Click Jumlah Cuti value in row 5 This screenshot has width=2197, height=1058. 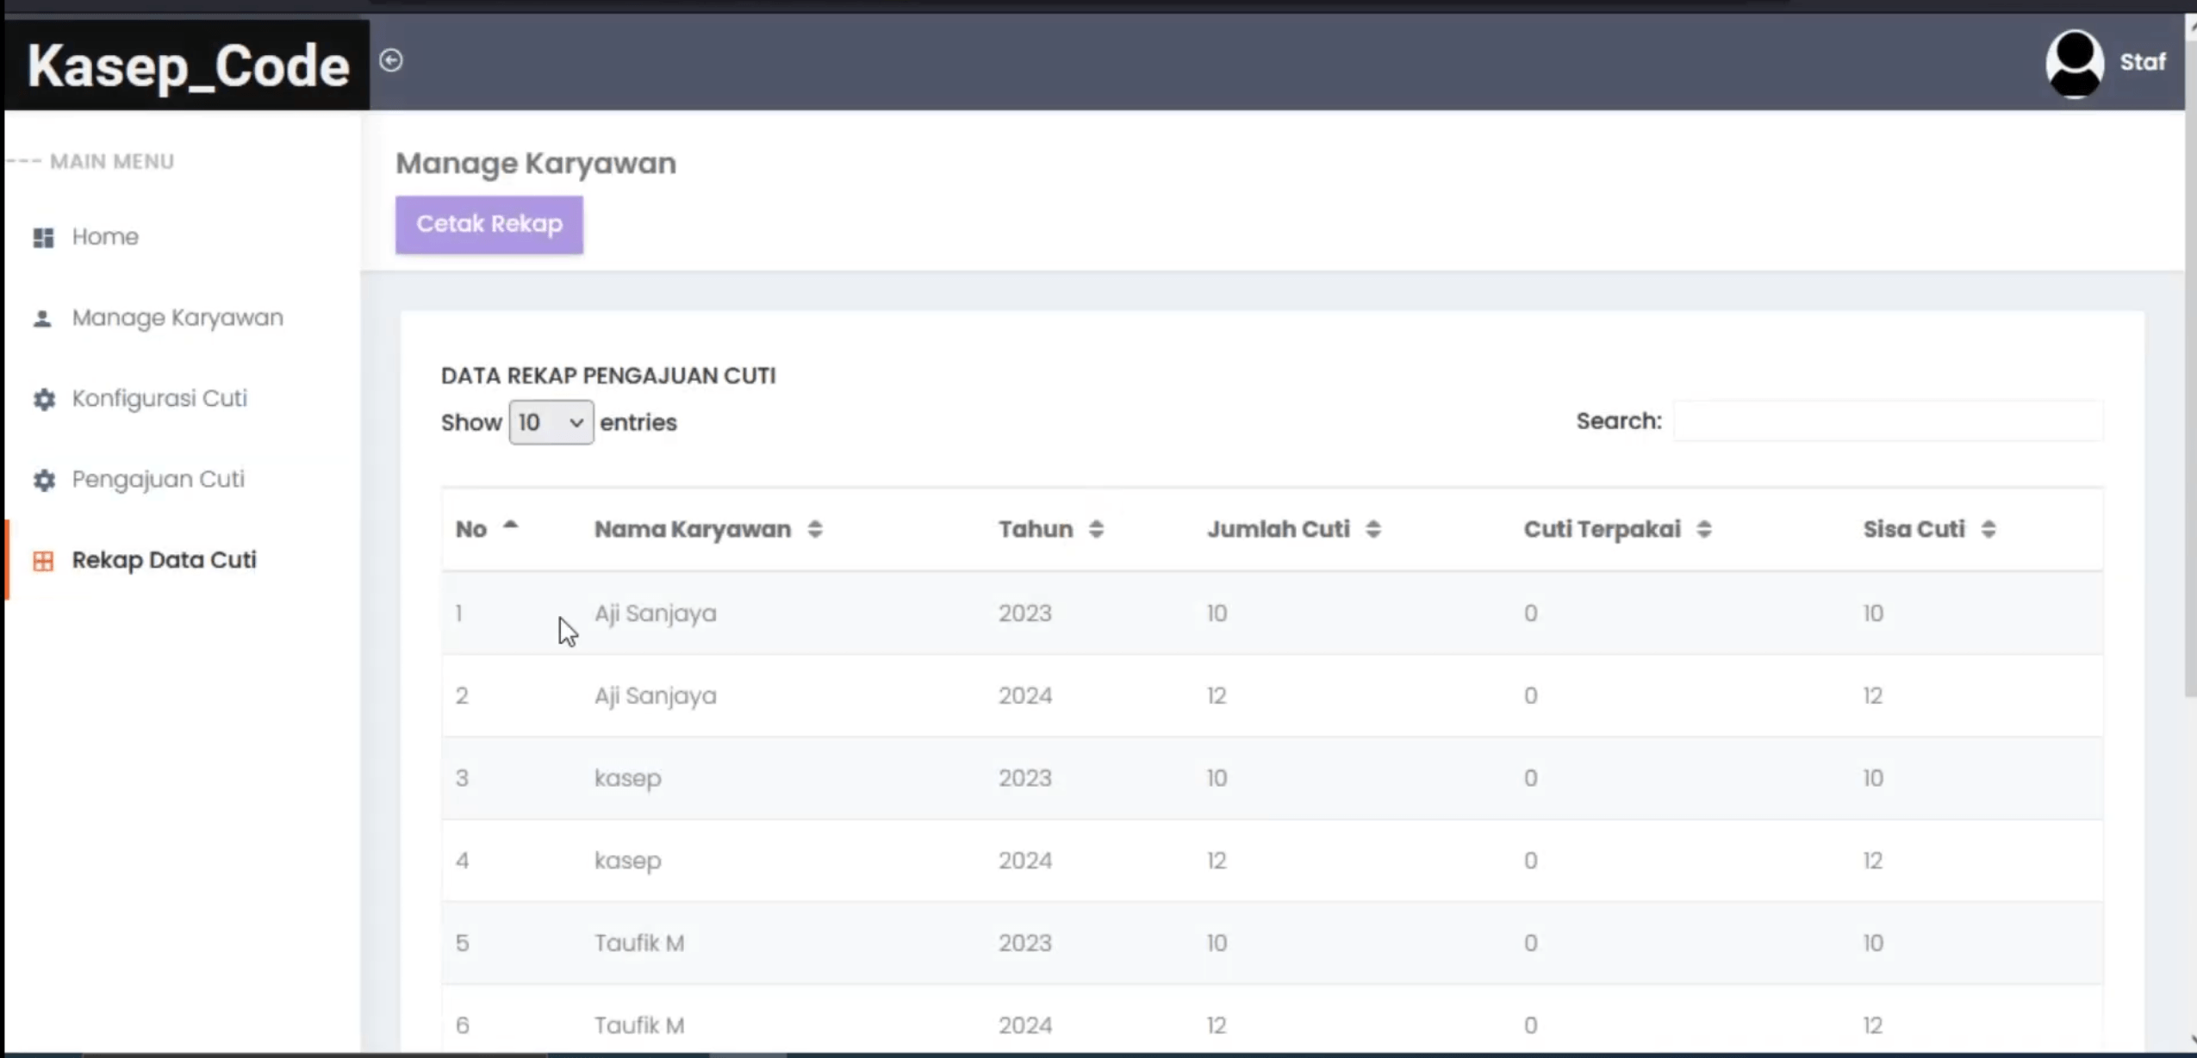pos(1217,943)
